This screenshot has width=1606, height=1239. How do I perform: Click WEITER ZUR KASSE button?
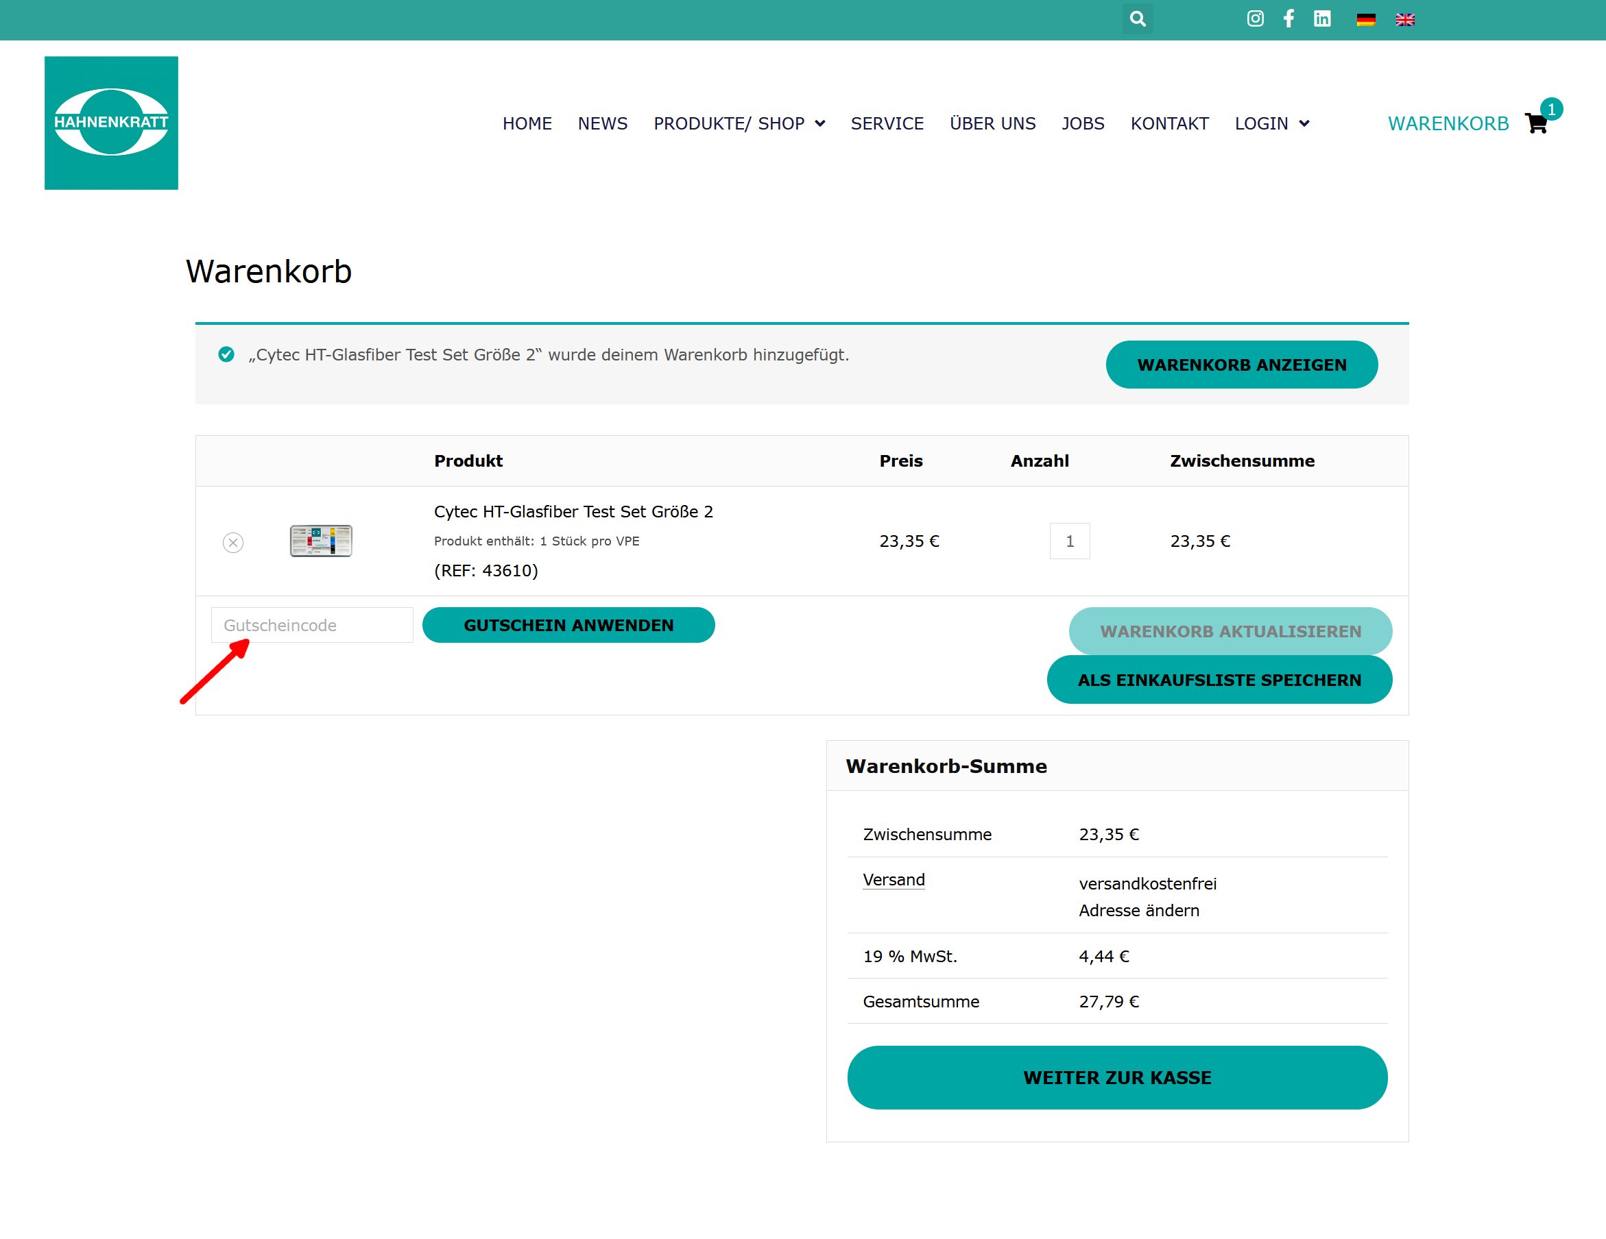pyautogui.click(x=1117, y=1077)
